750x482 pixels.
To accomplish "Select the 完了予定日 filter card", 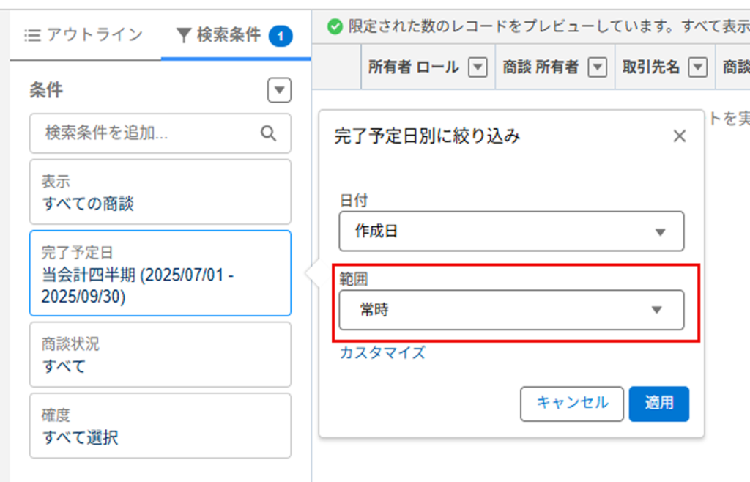I will click(x=160, y=273).
